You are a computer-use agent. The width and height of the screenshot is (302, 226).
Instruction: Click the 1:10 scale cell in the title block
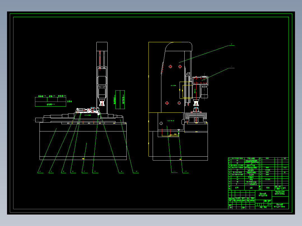(x=270, y=204)
